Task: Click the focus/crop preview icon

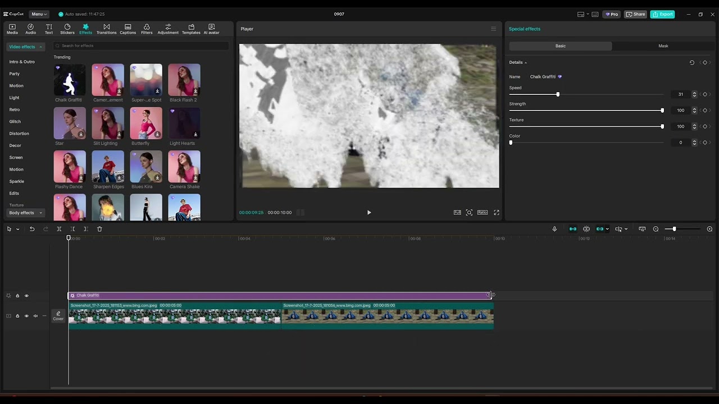Action: (x=469, y=213)
